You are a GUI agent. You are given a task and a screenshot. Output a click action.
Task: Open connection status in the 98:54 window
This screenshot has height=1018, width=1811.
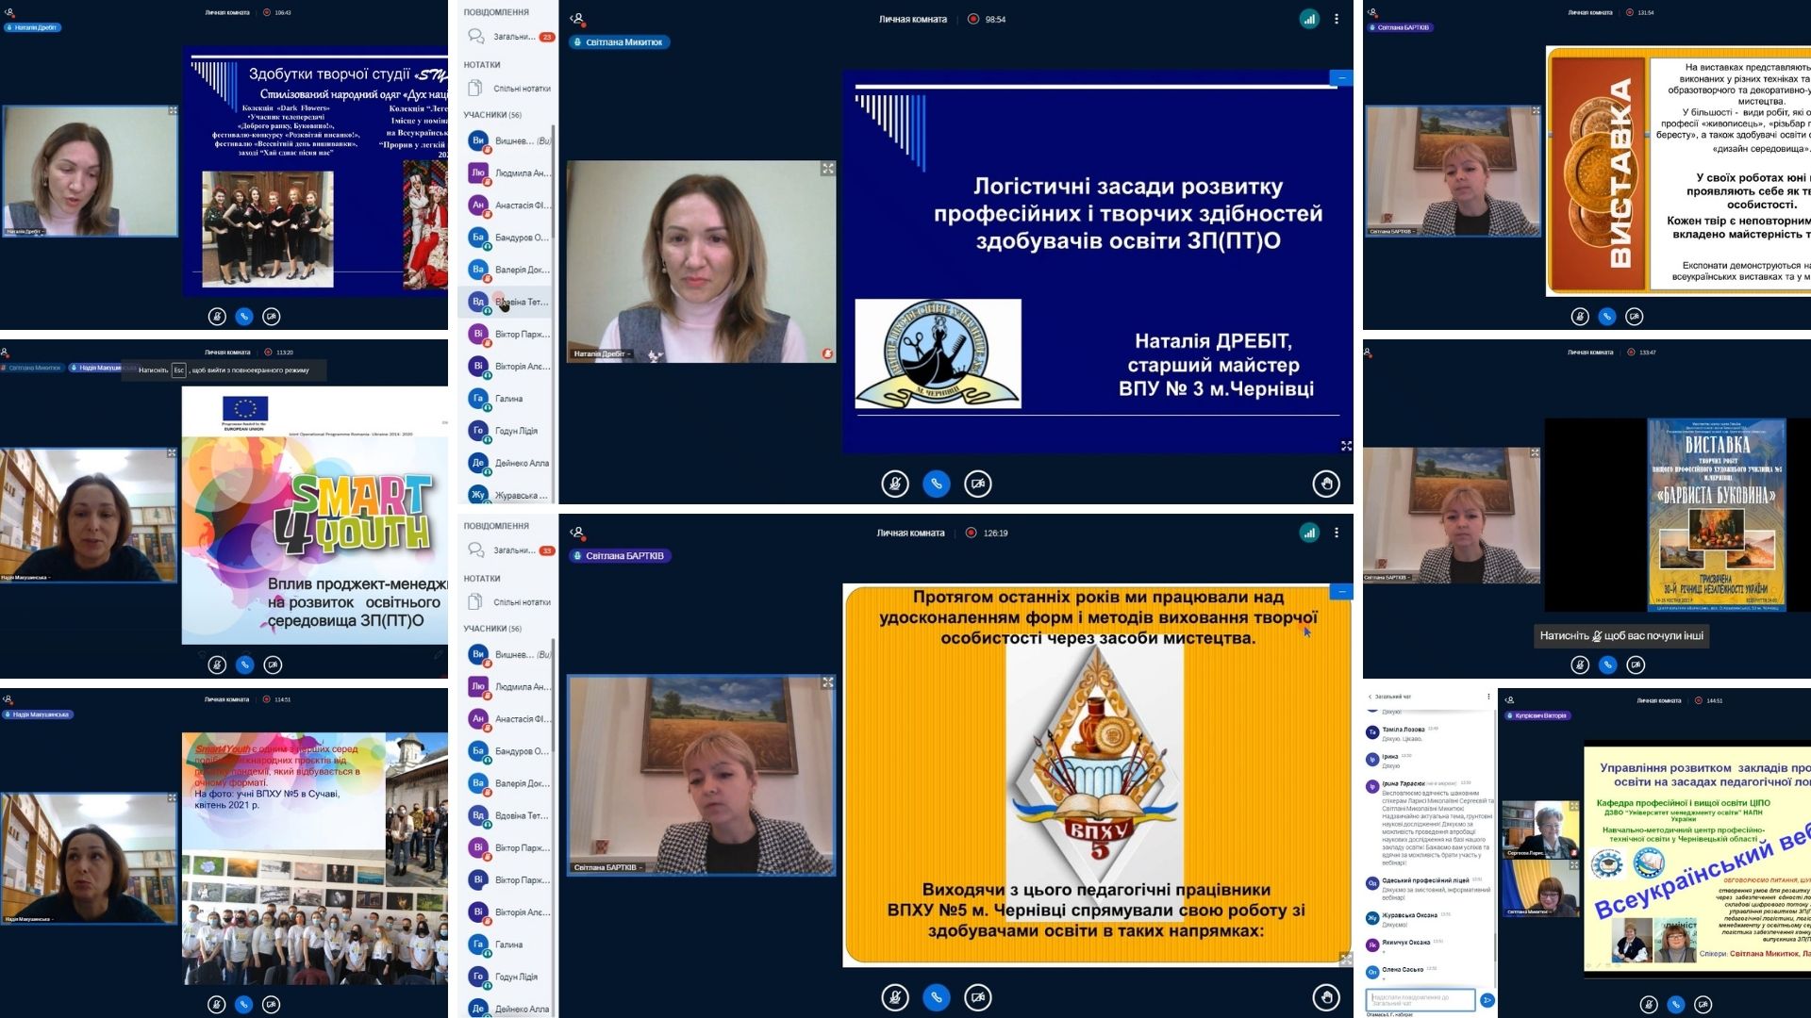coord(1309,19)
